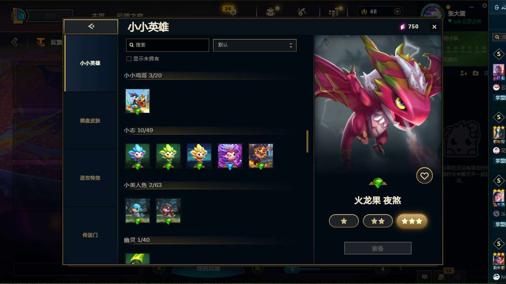Click the purple currency icon showing 750
Screen dimensions: 506x284
(402, 26)
